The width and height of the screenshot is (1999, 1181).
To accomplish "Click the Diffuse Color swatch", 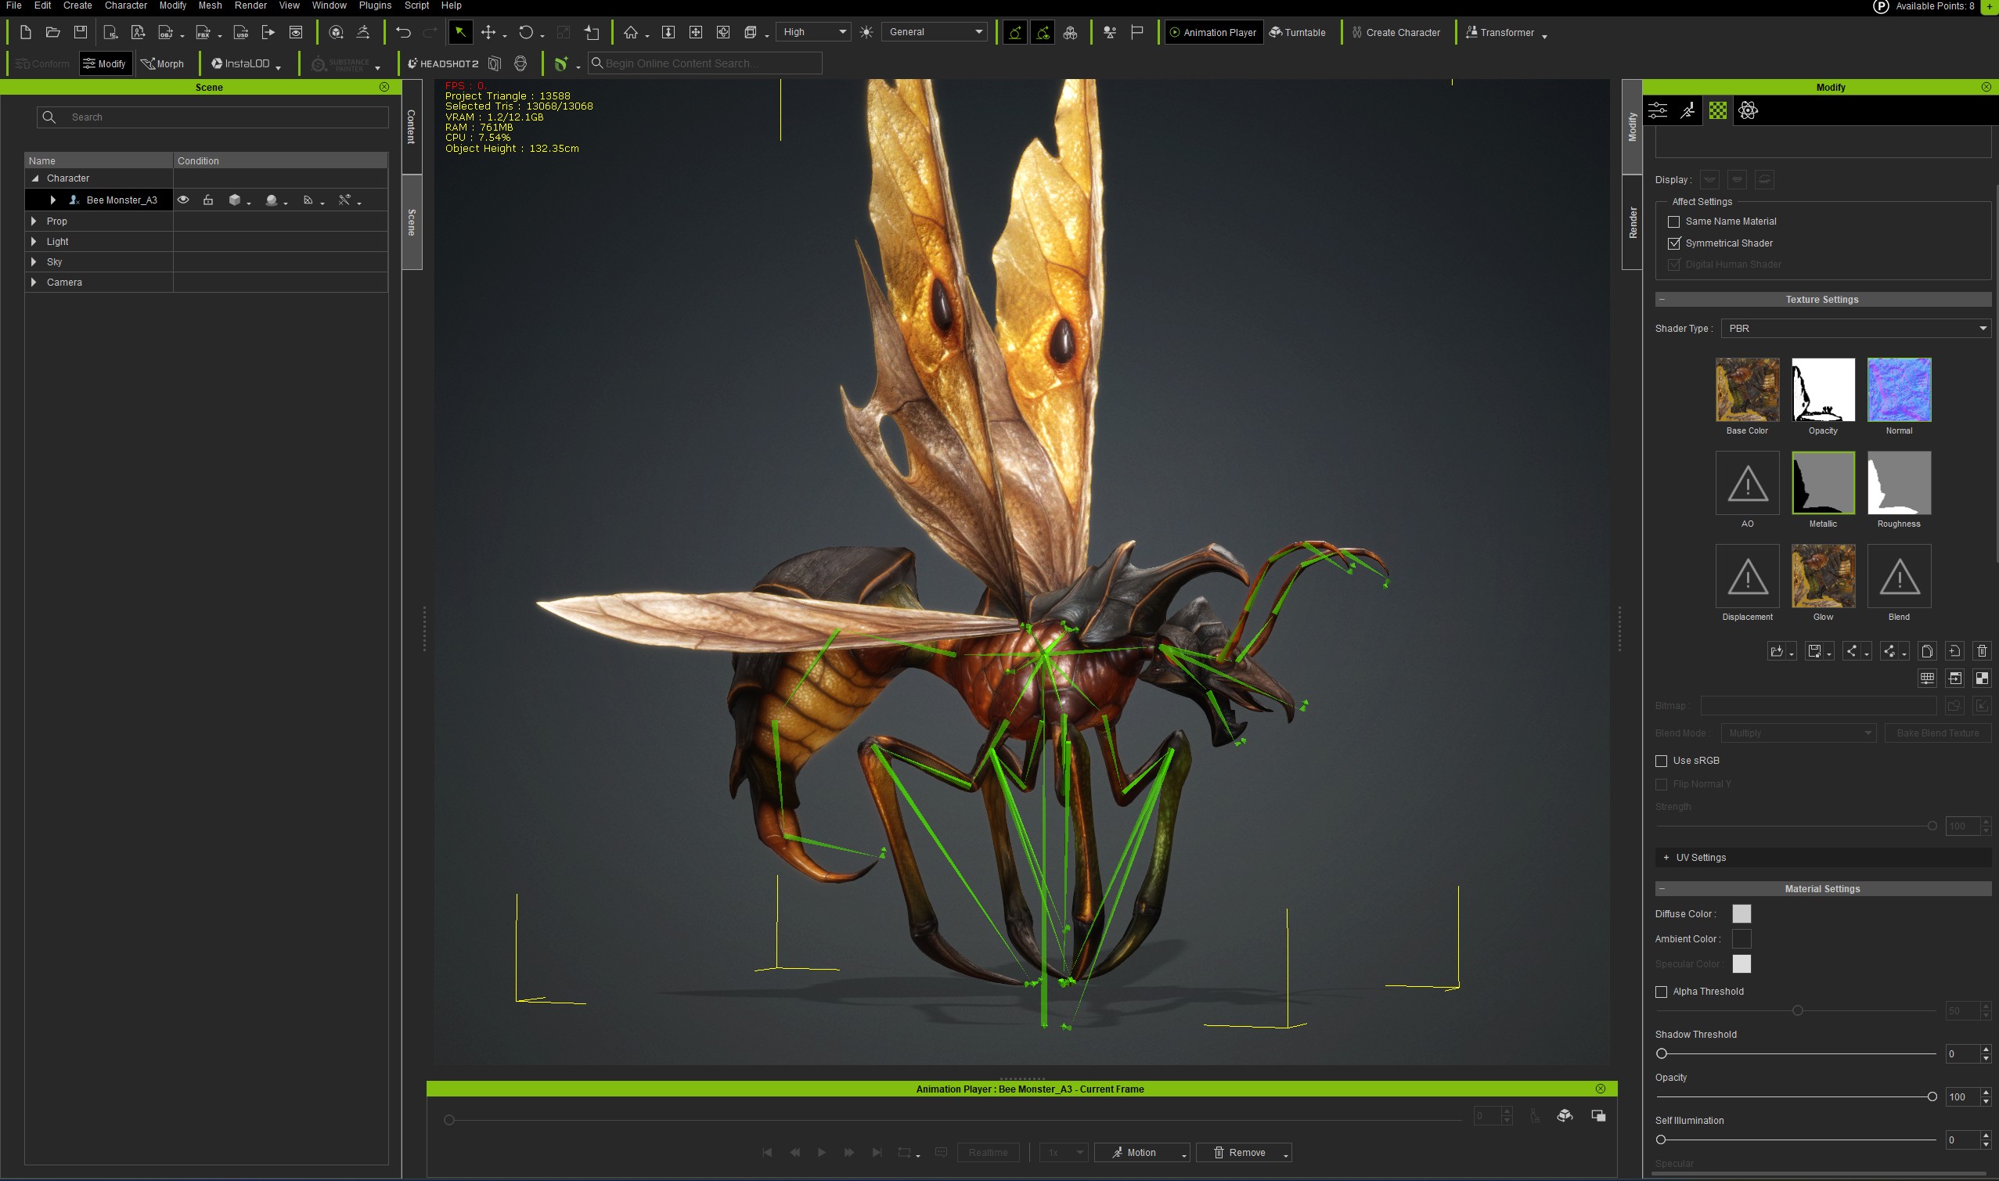I will coord(1741,913).
